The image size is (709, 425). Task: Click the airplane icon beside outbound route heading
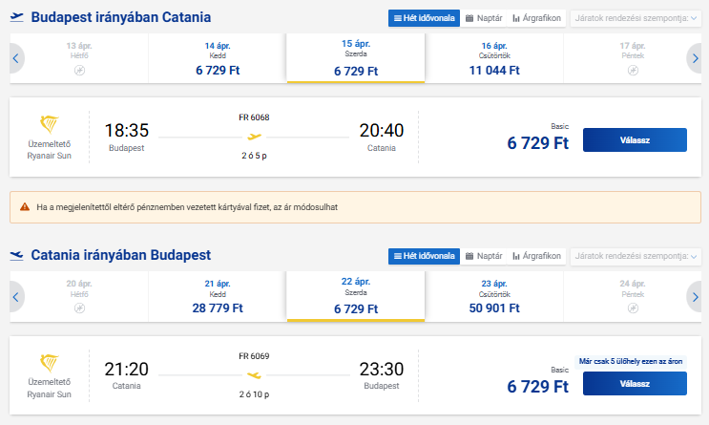[x=16, y=17]
